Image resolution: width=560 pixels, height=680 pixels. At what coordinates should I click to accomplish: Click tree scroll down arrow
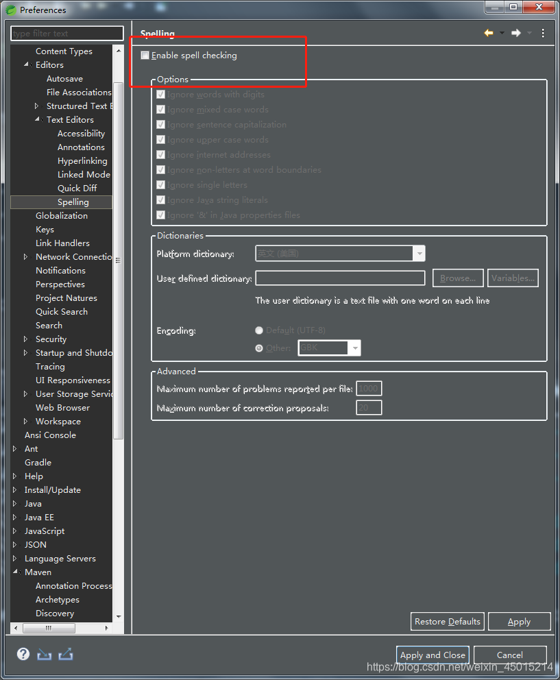click(x=119, y=616)
